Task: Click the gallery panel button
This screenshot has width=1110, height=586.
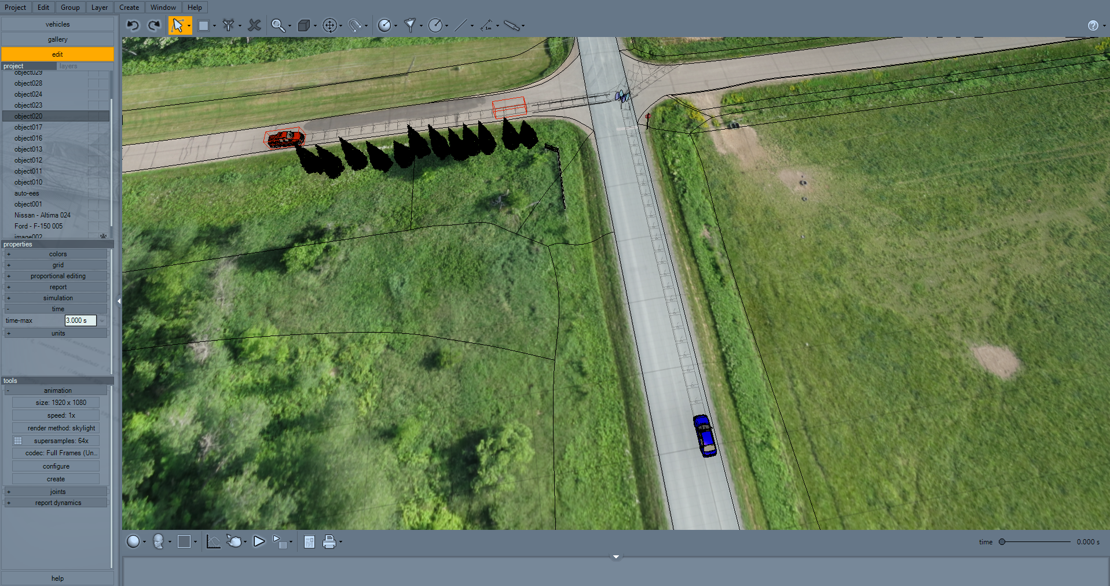Action: click(x=57, y=39)
